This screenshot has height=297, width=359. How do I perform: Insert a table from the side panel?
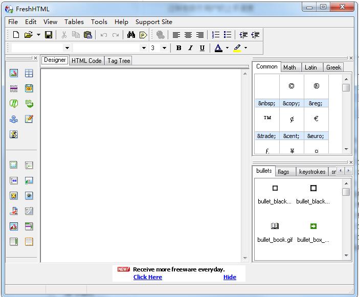29,73
